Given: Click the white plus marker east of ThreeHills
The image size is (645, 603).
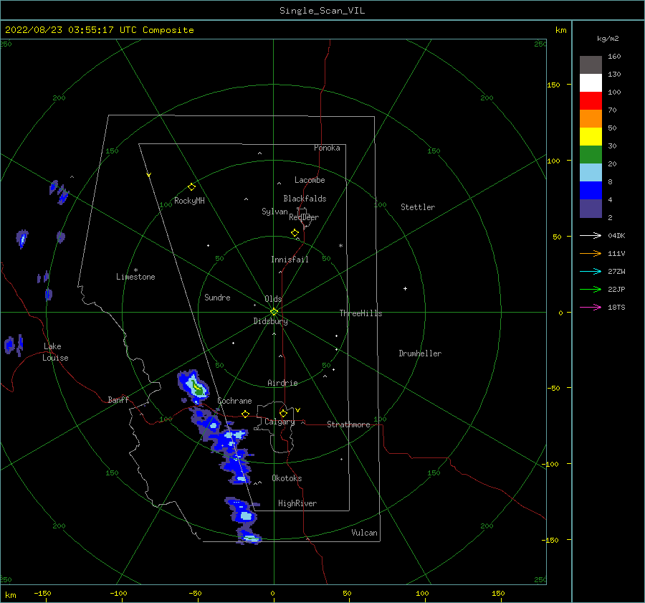Looking at the screenshot, I should pos(405,288).
